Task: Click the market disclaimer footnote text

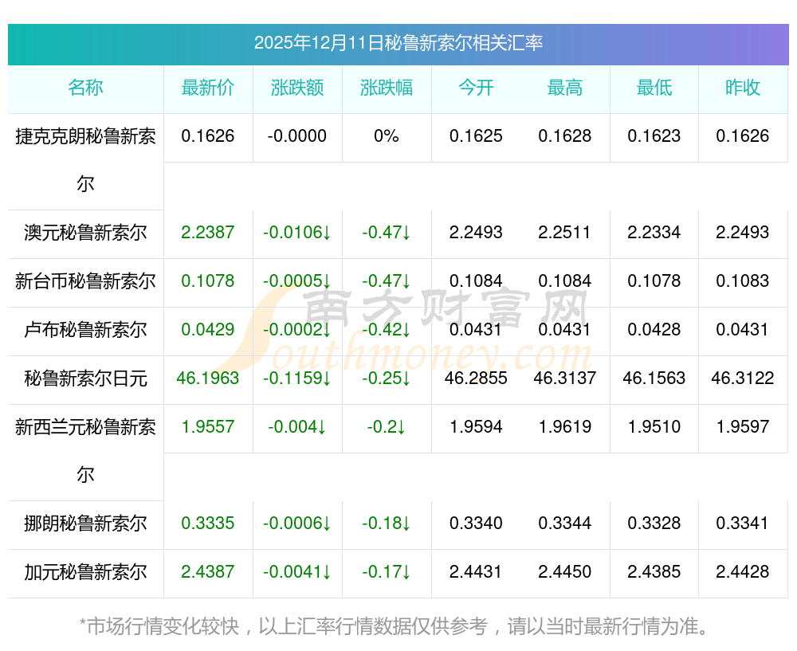Action: [x=398, y=626]
